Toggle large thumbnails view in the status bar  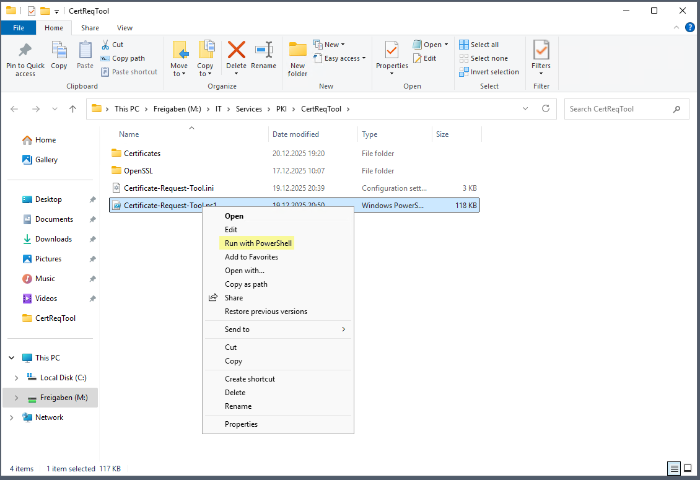688,469
